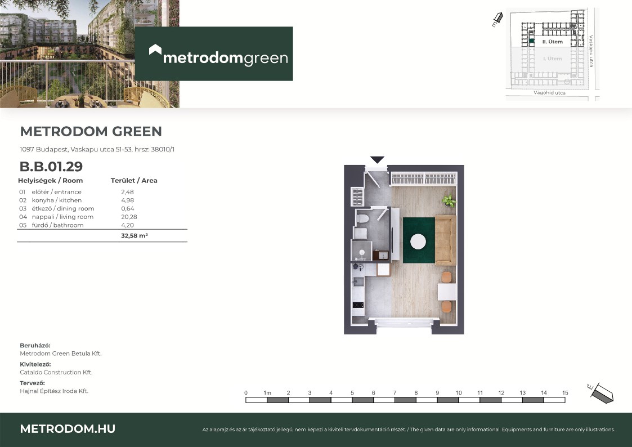Select the II. Ütem phase label
The height and width of the screenshot is (447, 632).
(552, 42)
